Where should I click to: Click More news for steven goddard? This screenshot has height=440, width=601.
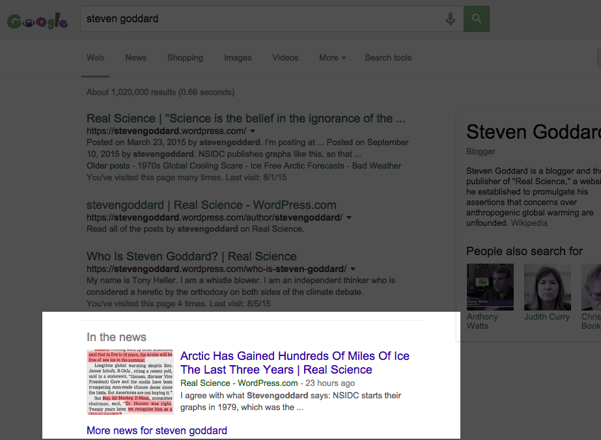[x=156, y=430]
